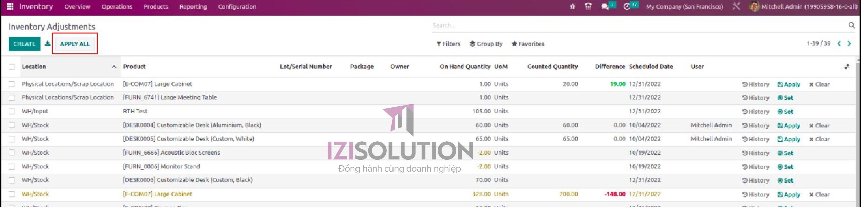The width and height of the screenshot is (861, 208).
Task: Open the apps grid menu icon
Action: [x=10, y=6]
